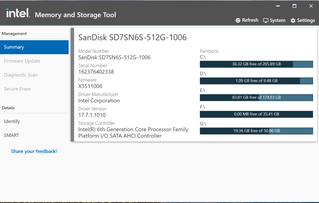The image size is (319, 203).
Task: Click the G:\ partition usage bar
Action: coord(256,131)
